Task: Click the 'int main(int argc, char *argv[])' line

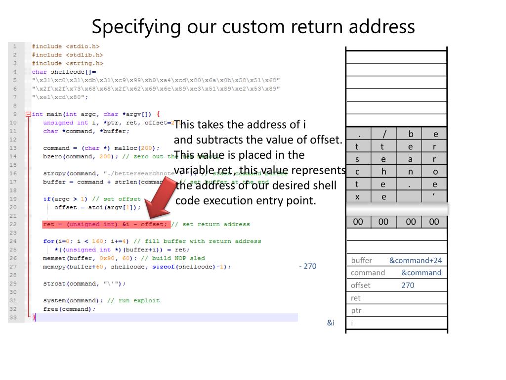Action: (x=96, y=114)
